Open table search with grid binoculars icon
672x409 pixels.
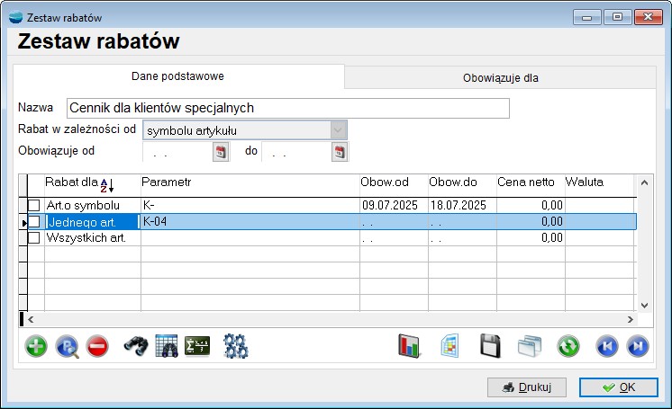tap(167, 346)
